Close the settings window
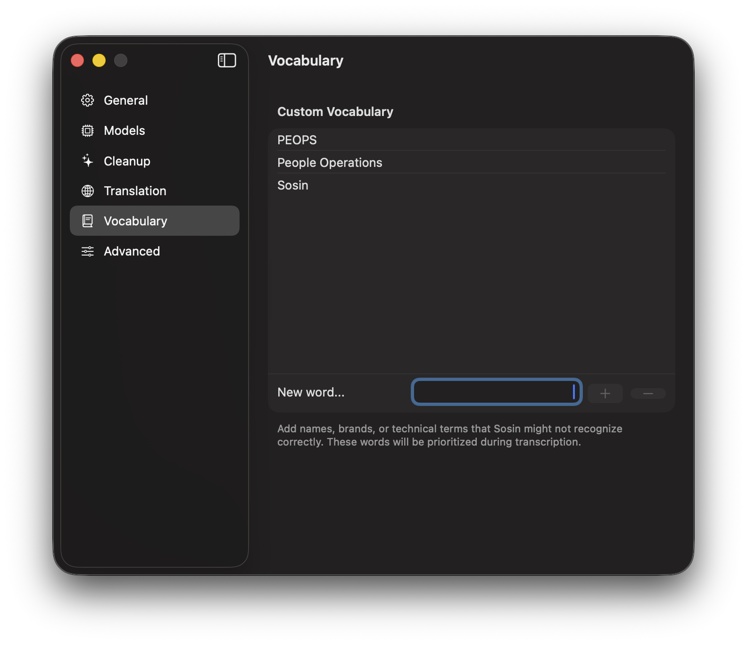The height and width of the screenshot is (645, 747). click(x=77, y=60)
